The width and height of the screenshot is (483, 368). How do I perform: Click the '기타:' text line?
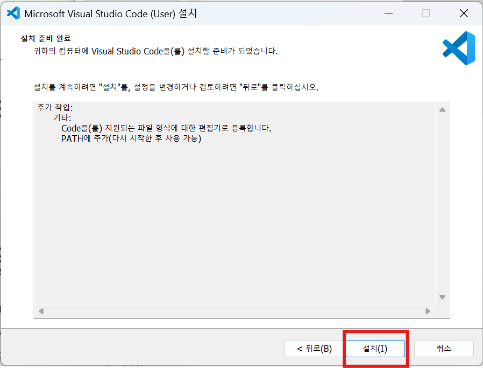(62, 117)
